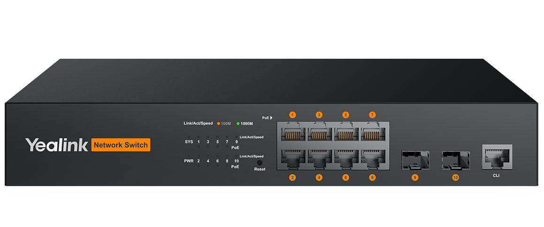Click the orange badge numbered 10

455,178
